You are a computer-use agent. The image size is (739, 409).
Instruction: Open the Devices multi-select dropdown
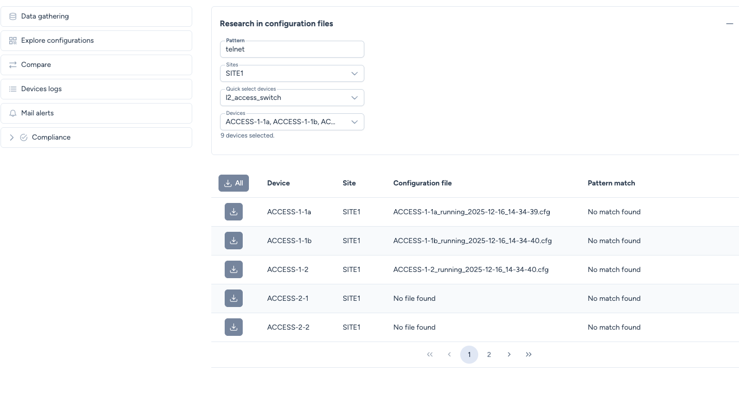(292, 122)
